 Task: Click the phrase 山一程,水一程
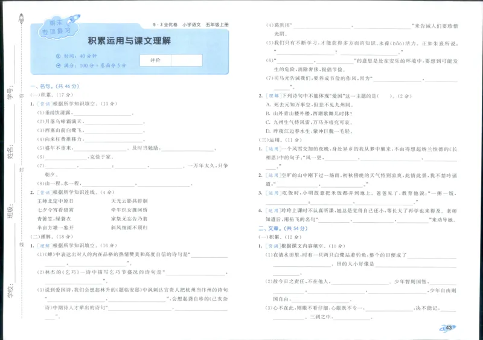[x=63, y=184]
